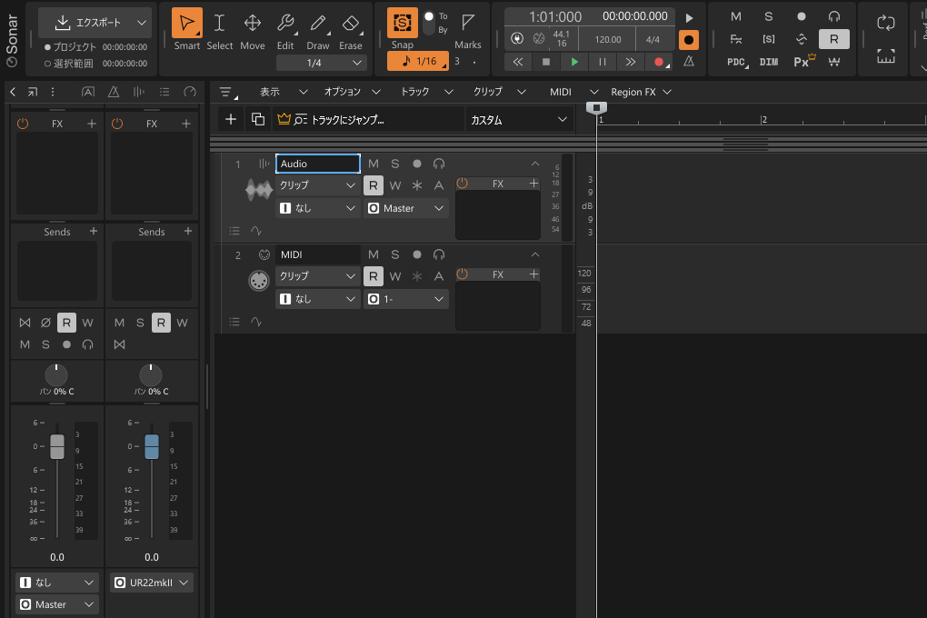Toggle the Snap button

(402, 25)
